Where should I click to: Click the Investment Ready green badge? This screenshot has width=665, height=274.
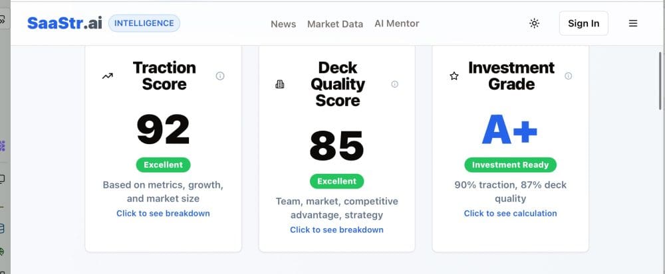tap(510, 165)
